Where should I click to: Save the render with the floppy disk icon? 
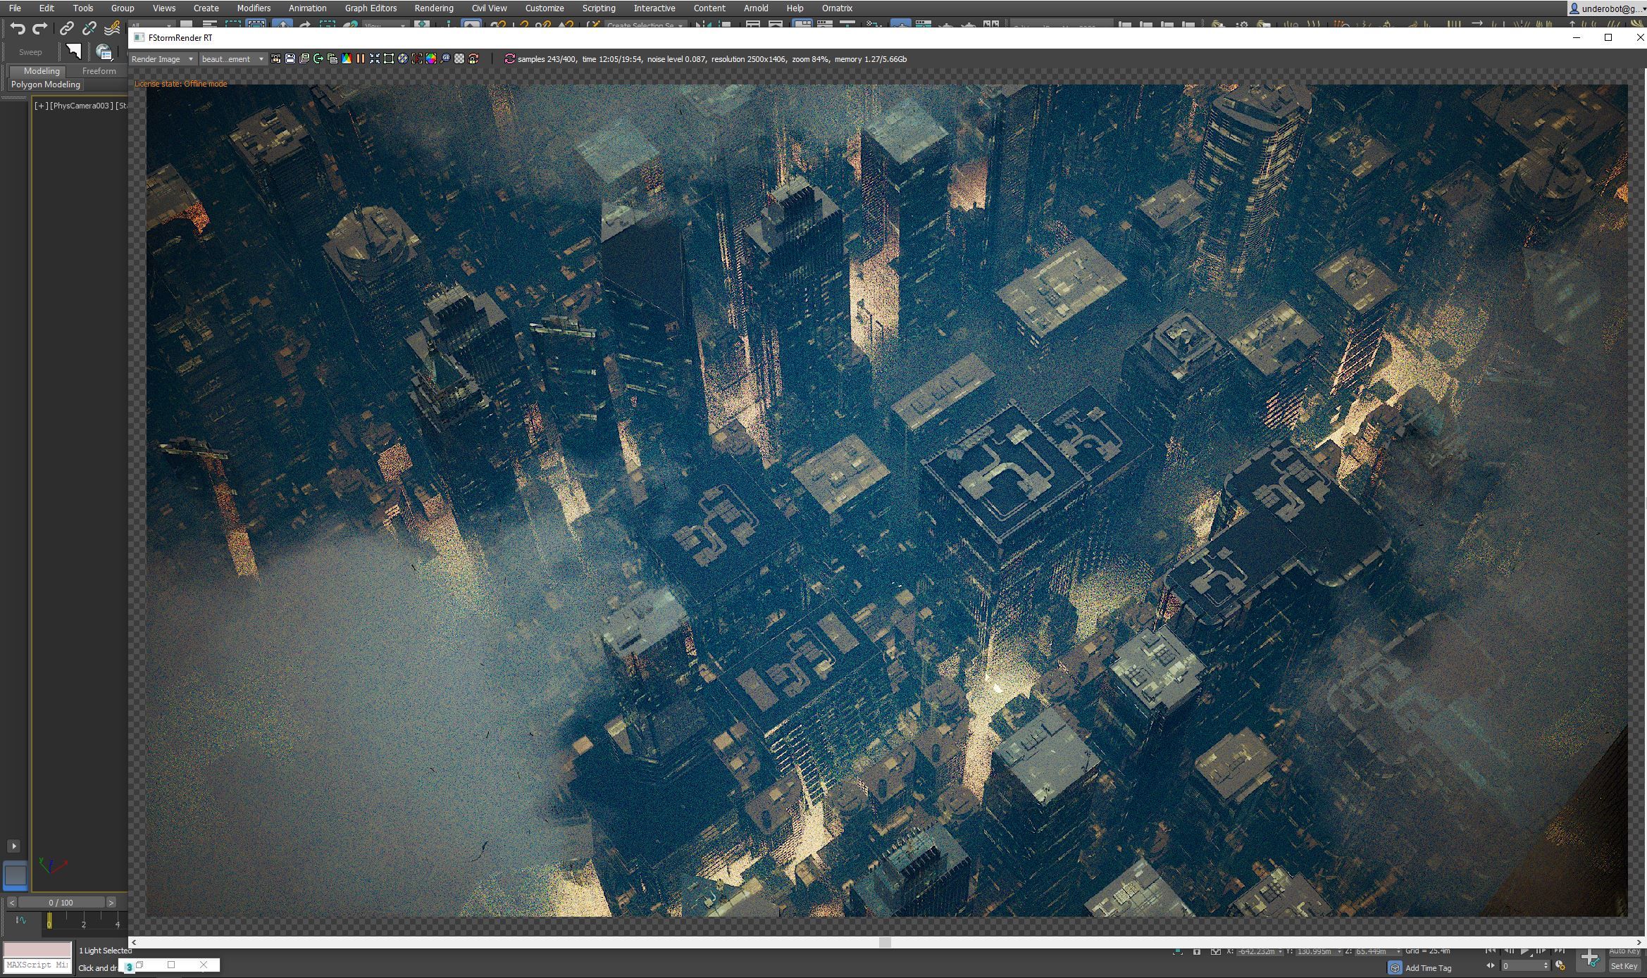click(290, 58)
